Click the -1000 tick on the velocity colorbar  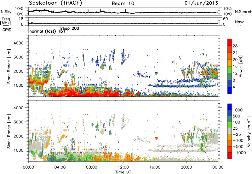click(x=239, y=153)
